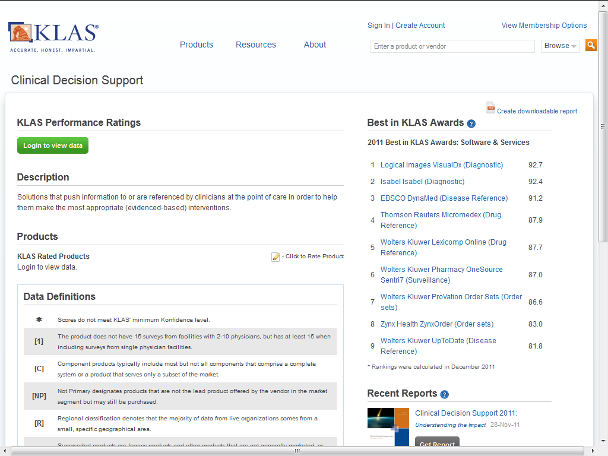Open the Browse dropdown

pos(560,46)
